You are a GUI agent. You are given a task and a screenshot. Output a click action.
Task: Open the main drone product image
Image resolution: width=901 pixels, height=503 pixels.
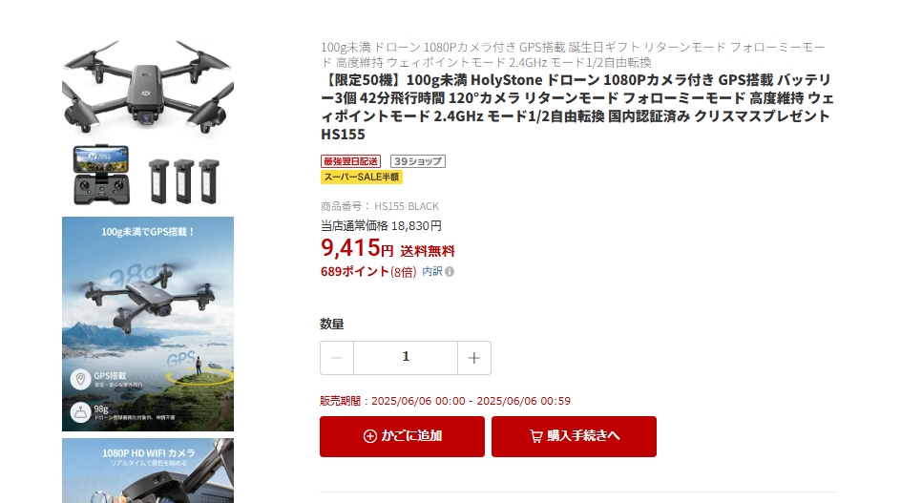point(148,88)
